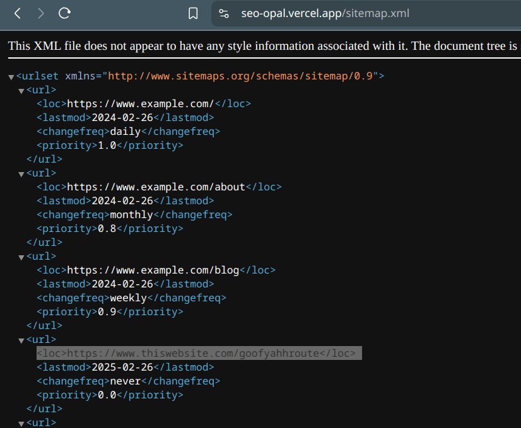Viewport: 521px width, 428px height.
Task: Collapse the url node containing /about
Action: click(x=21, y=174)
